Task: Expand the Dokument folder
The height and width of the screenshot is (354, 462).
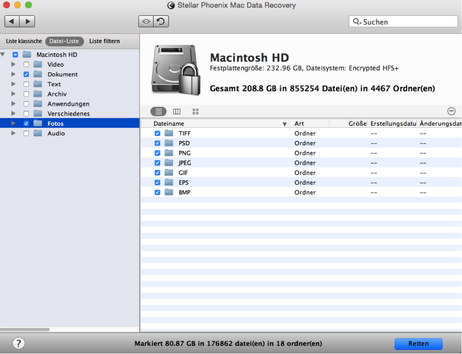Action: (13, 74)
